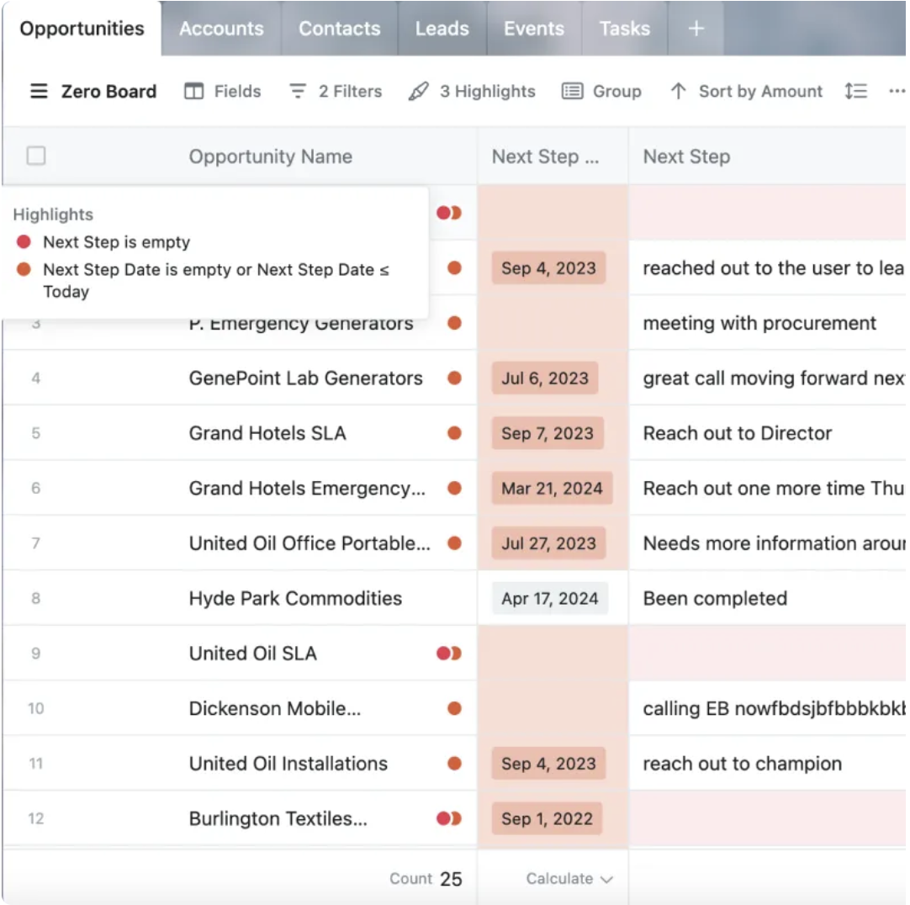Click orange dot beside United Oil Office Portable
The image size is (910, 905).
(454, 543)
